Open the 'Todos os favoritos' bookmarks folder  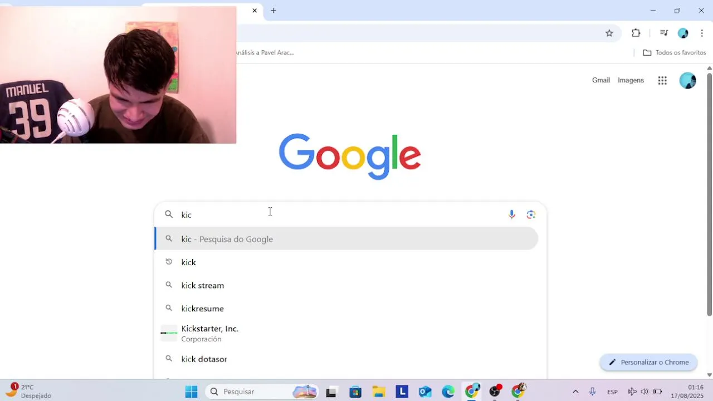point(675,52)
